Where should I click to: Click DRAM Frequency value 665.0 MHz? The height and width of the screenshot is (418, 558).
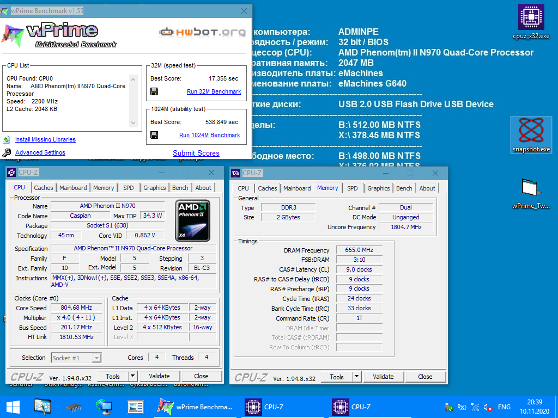pyautogui.click(x=359, y=250)
